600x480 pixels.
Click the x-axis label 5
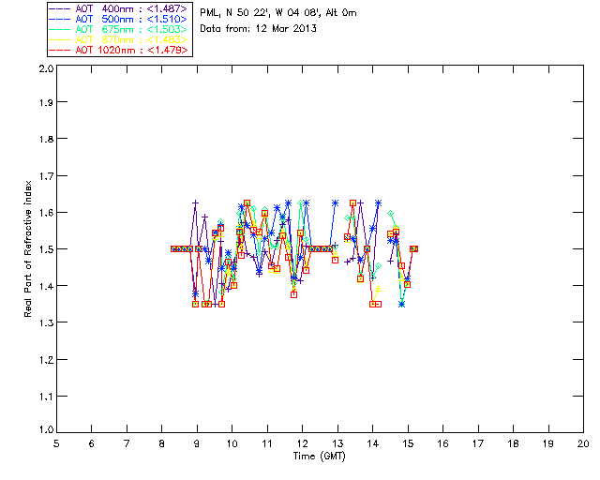click(x=56, y=443)
